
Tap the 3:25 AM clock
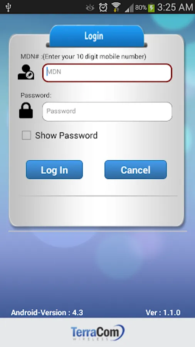tap(175, 7)
